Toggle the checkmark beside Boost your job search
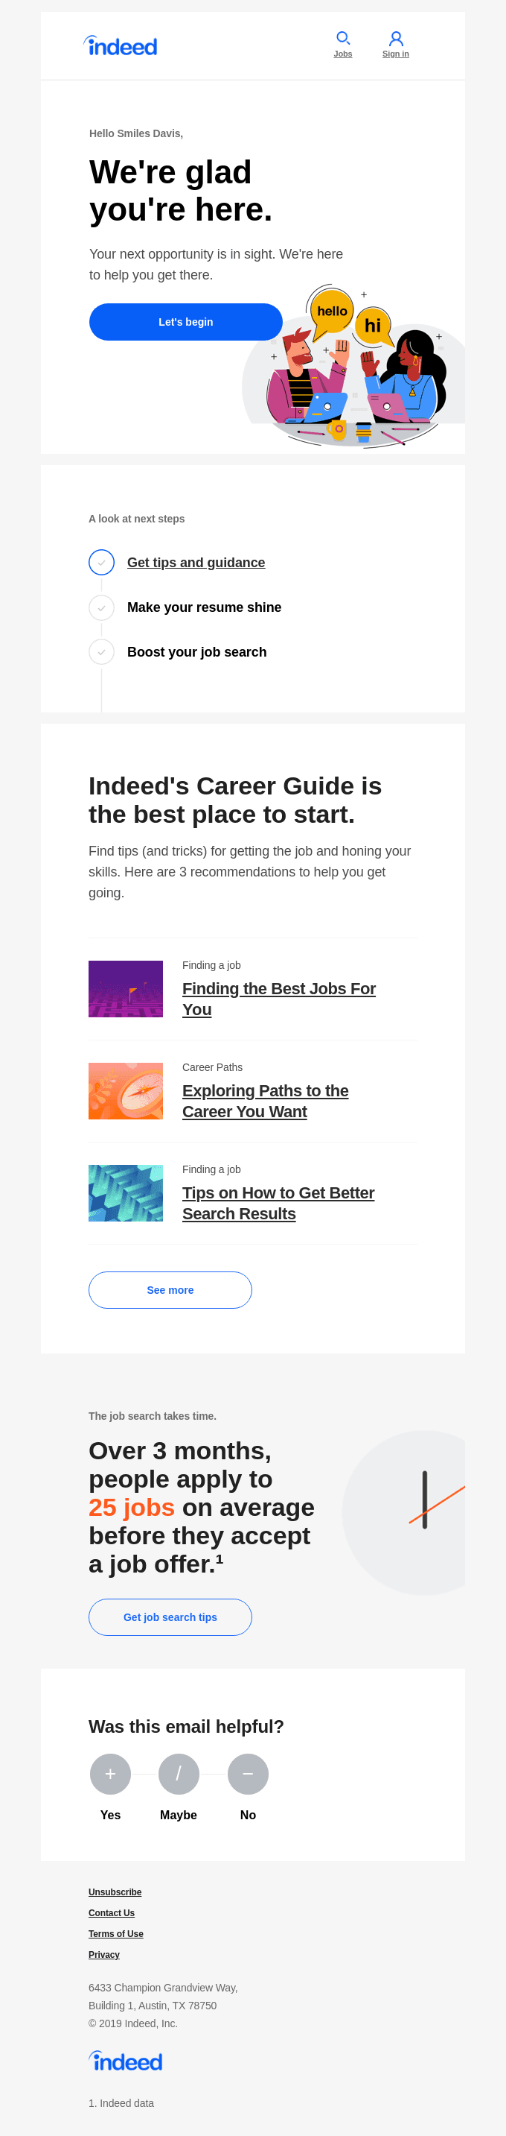 (x=101, y=651)
